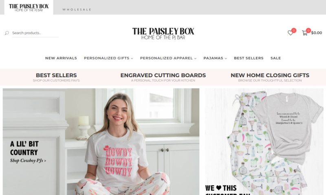
Task: Click the Shop Cowboy PJs link
Action: (28, 160)
